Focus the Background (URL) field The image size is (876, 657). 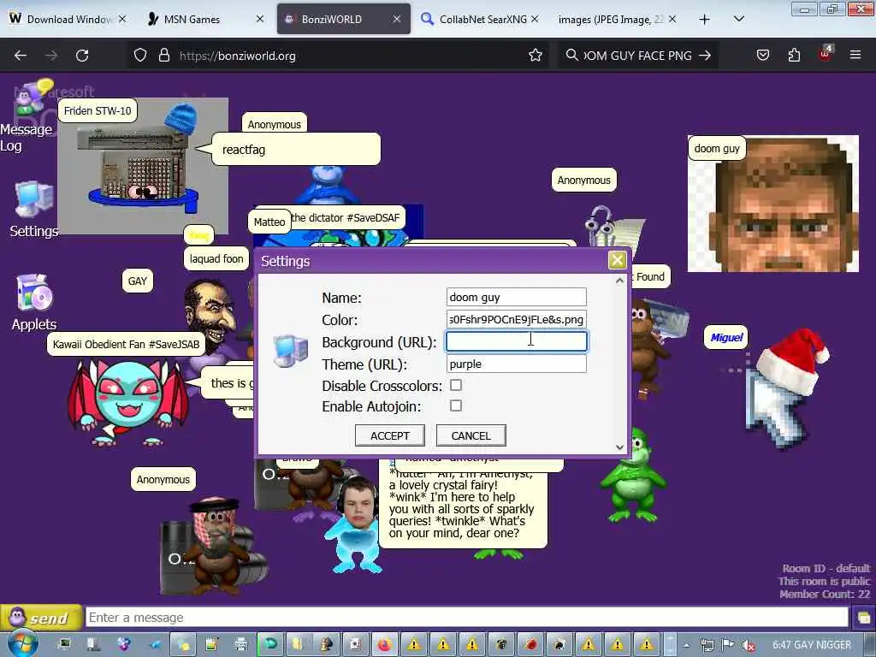516,341
